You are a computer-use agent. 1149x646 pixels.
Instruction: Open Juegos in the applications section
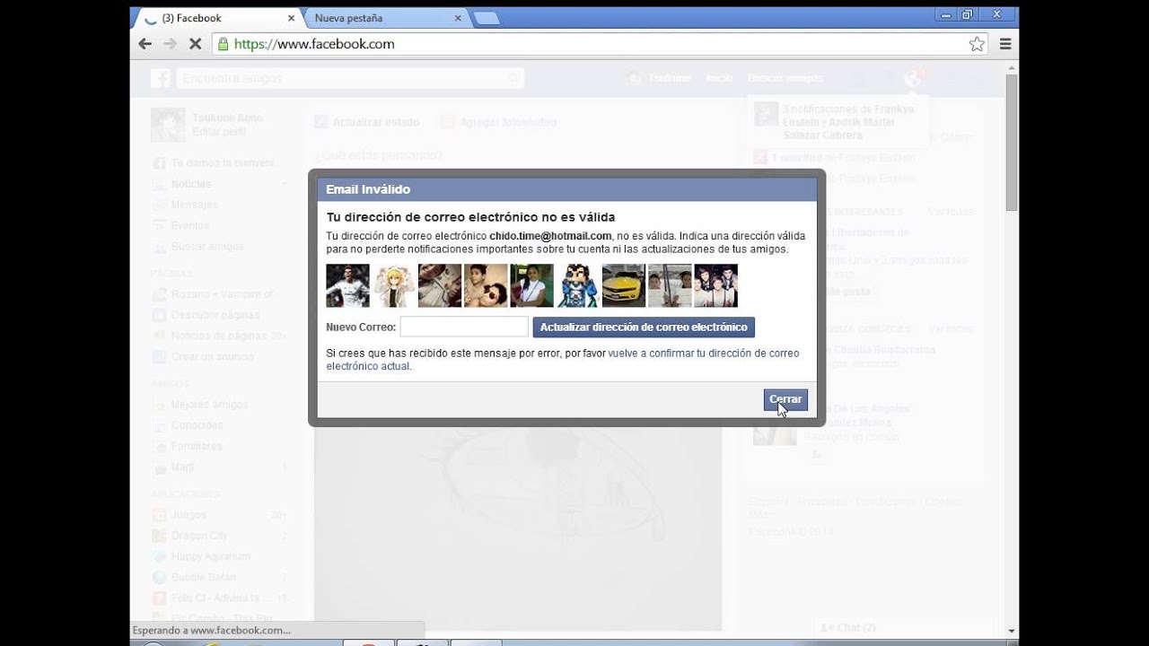pos(189,515)
